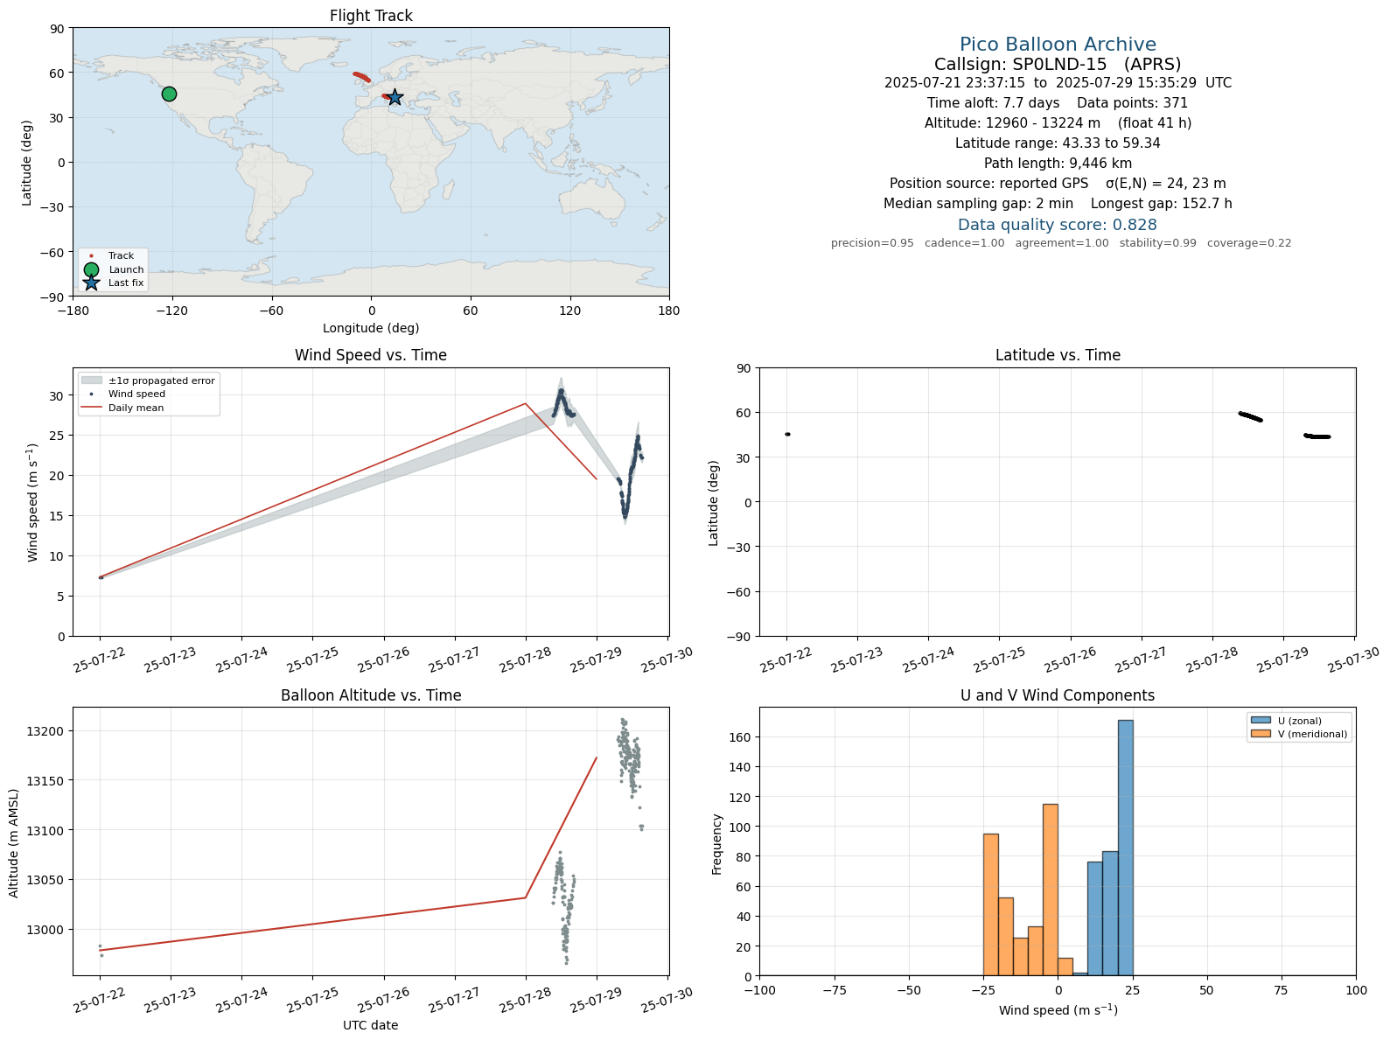
Task: Select the Last fix star in the map legend
Action: click(91, 283)
